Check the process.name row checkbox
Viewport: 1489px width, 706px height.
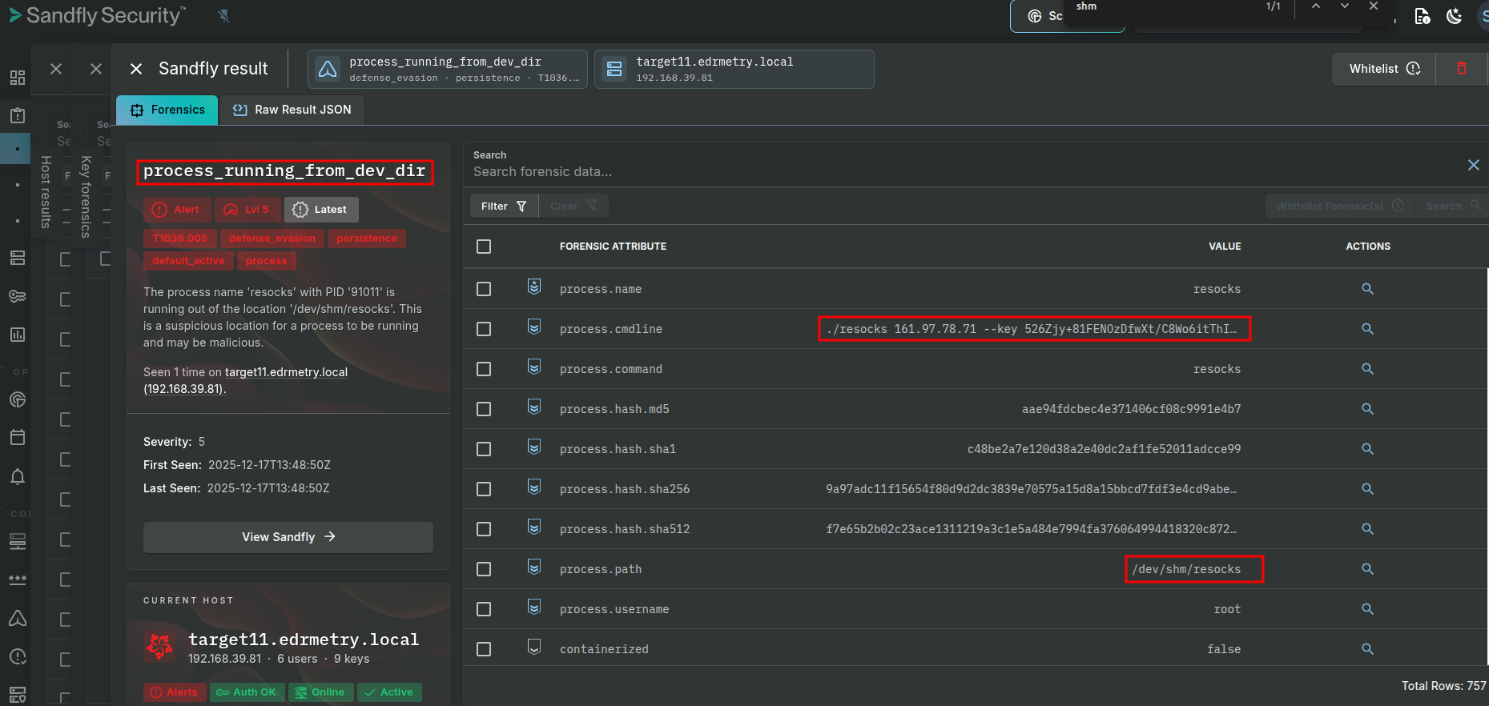(484, 289)
